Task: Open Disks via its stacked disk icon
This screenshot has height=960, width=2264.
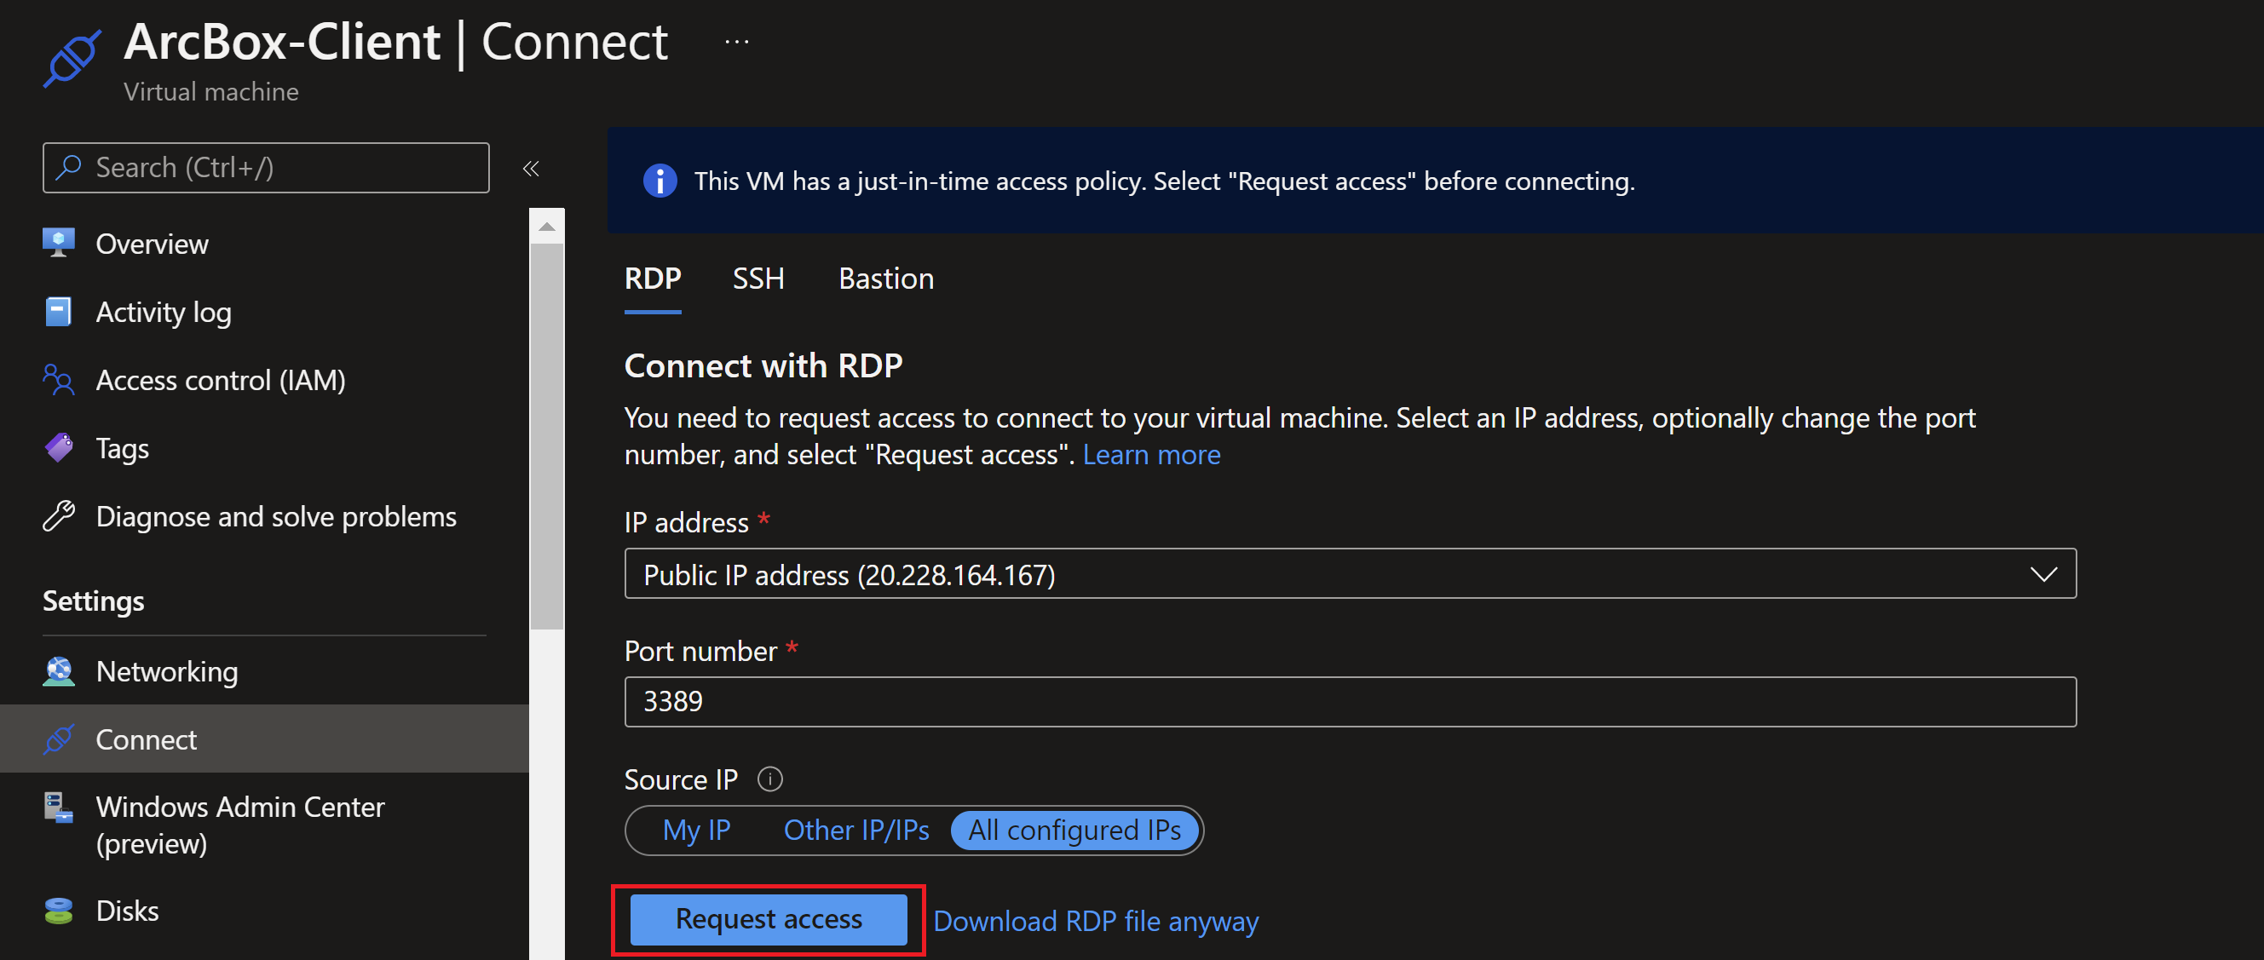Action: click(x=58, y=911)
